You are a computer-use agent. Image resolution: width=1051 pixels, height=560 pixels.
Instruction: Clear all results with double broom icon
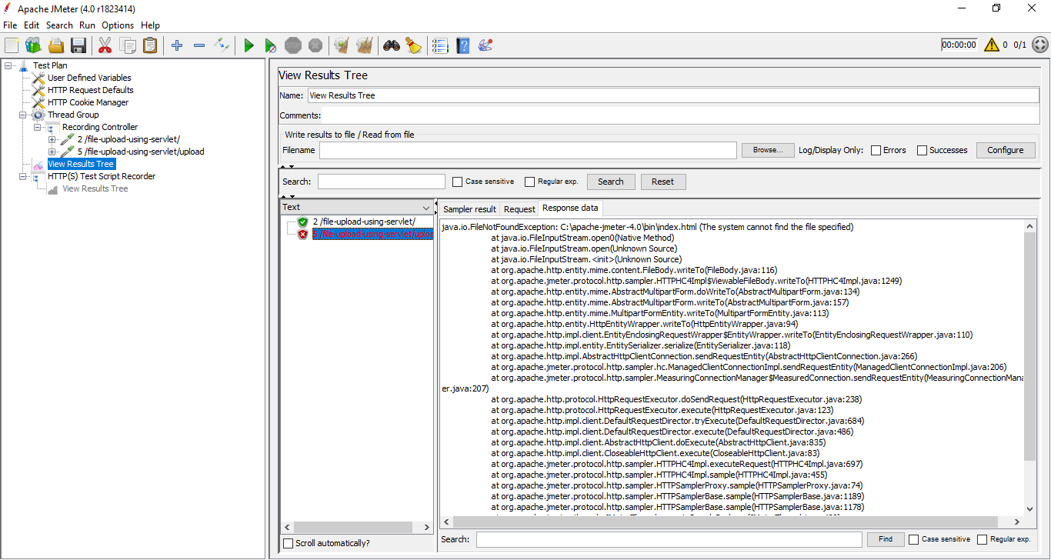point(365,45)
